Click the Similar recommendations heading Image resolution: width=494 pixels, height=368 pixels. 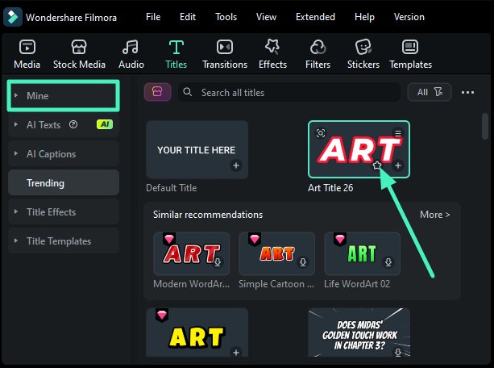tap(208, 215)
